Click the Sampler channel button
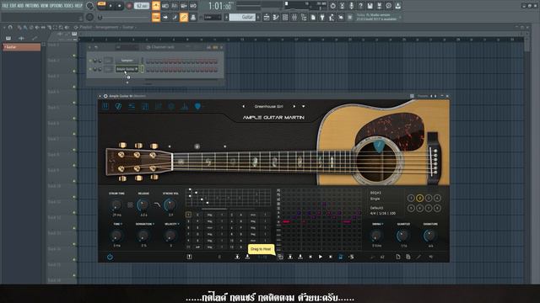Viewport: 540px width, 303px height. [x=127, y=61]
